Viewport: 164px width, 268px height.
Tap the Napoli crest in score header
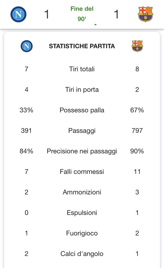click(x=18, y=14)
